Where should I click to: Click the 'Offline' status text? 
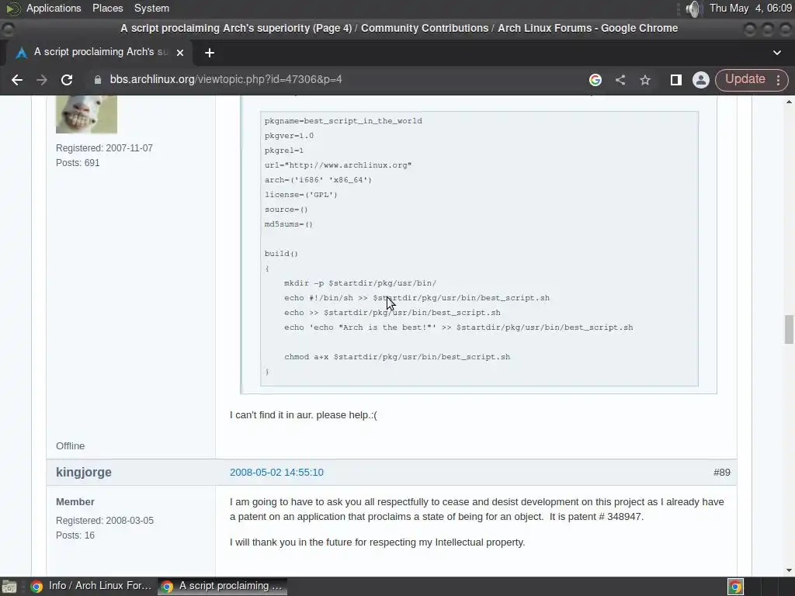click(70, 446)
